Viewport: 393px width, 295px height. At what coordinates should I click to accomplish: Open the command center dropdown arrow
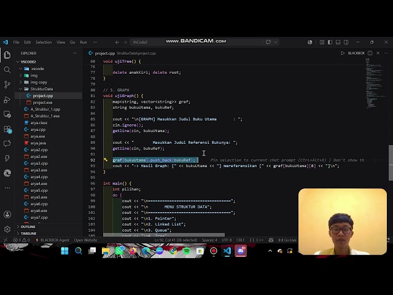pyautogui.click(x=276, y=42)
